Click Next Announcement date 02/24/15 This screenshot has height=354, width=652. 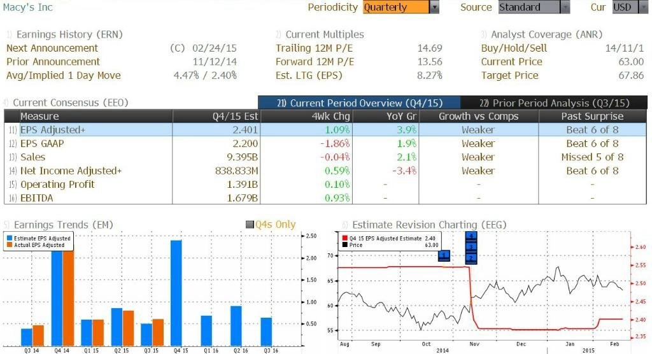214,48
